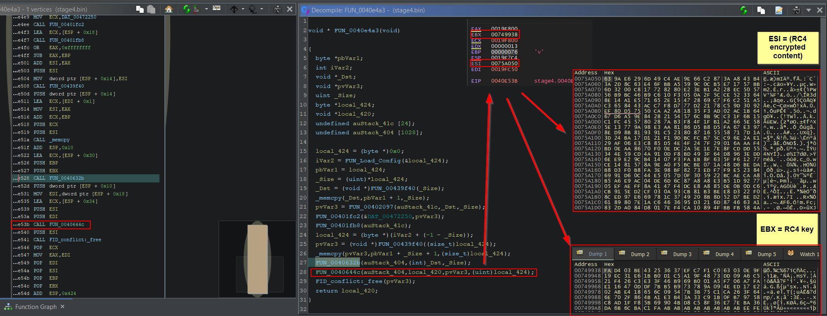The image size is (827, 316).
Task: Expand the Decompile panel options menu arrow
Action: 808,10
